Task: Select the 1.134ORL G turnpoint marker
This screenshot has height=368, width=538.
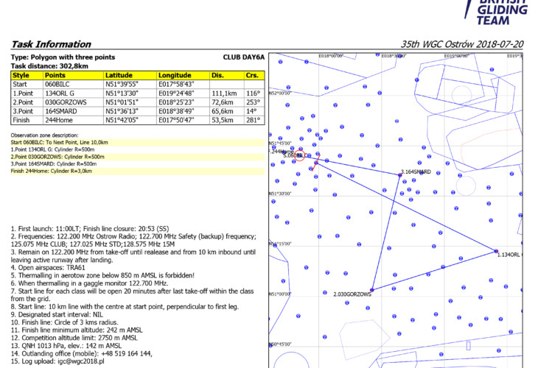Action: [x=497, y=251]
